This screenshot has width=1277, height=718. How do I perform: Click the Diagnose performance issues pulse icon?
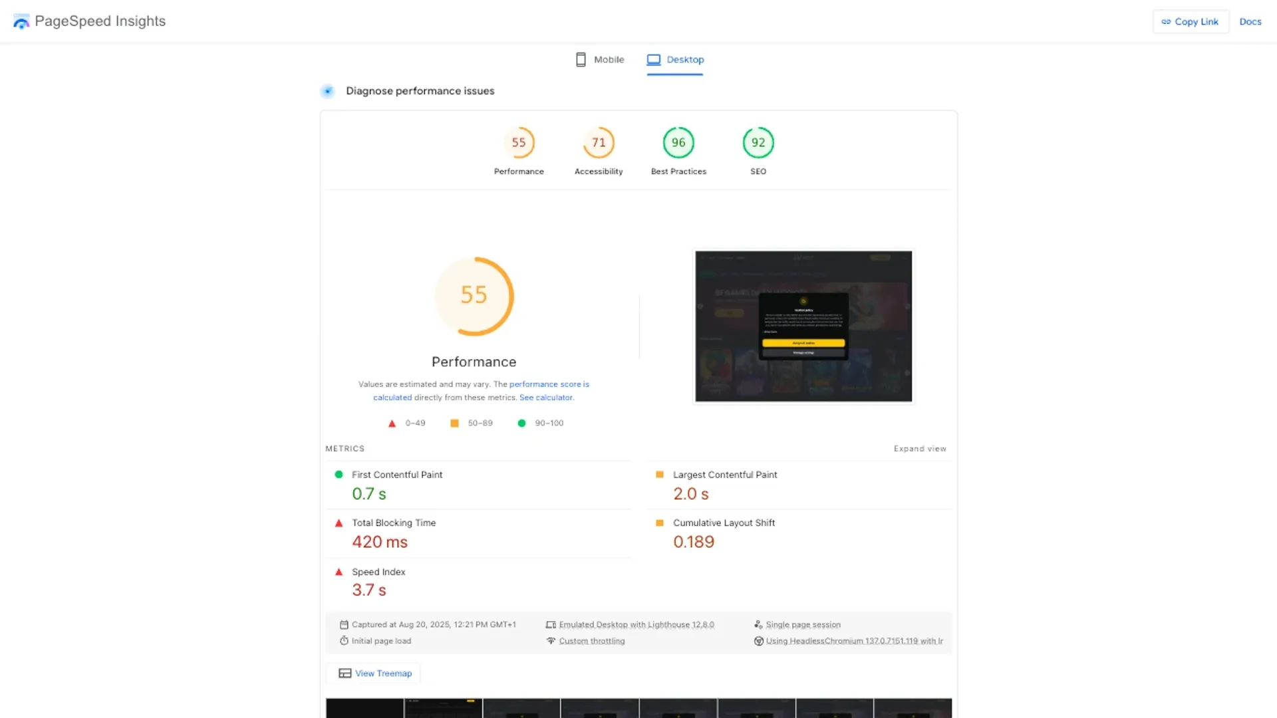(x=327, y=91)
